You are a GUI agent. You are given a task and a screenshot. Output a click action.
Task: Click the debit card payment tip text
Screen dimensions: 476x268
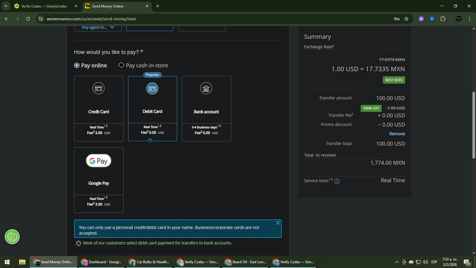(157, 243)
